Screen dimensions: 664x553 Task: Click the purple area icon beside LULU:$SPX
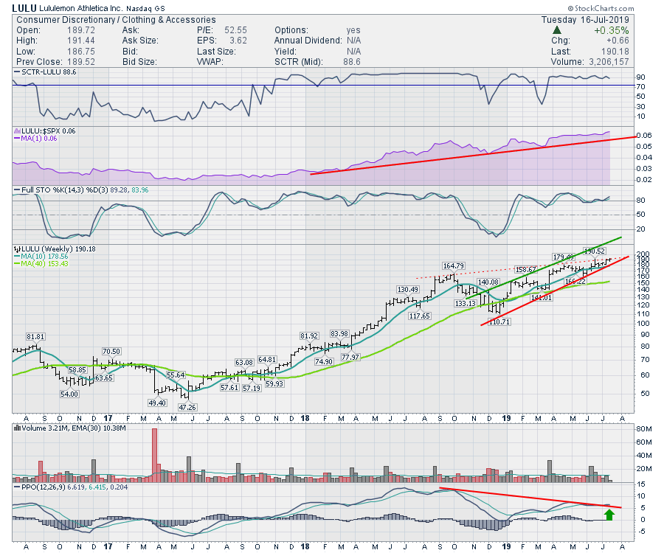18,131
